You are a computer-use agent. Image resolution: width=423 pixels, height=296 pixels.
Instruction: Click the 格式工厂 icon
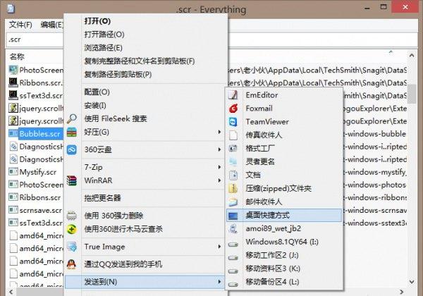click(233, 148)
